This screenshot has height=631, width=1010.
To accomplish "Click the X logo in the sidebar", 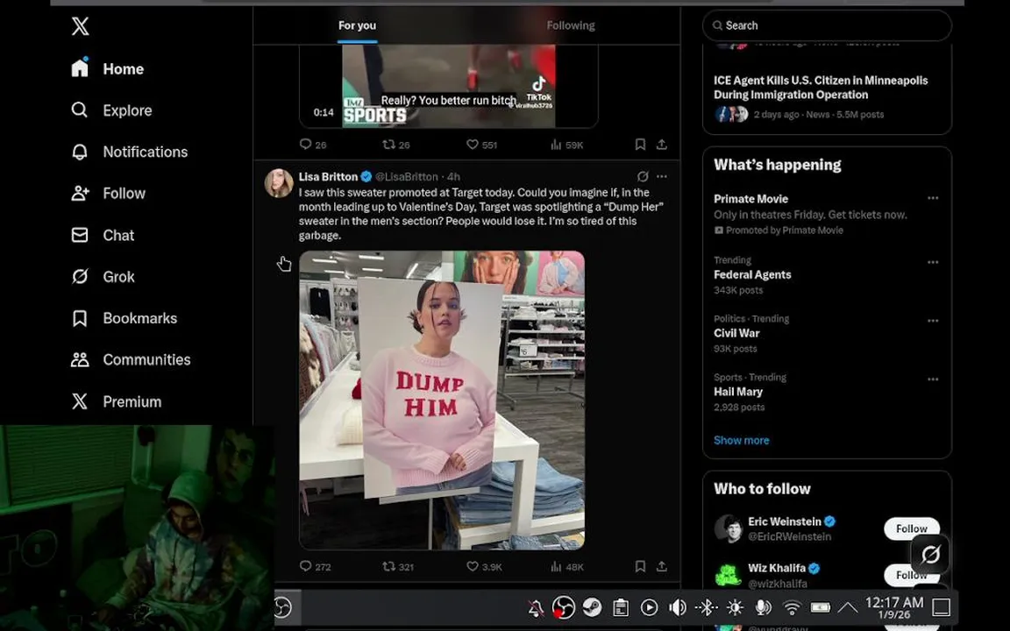I will tap(80, 26).
